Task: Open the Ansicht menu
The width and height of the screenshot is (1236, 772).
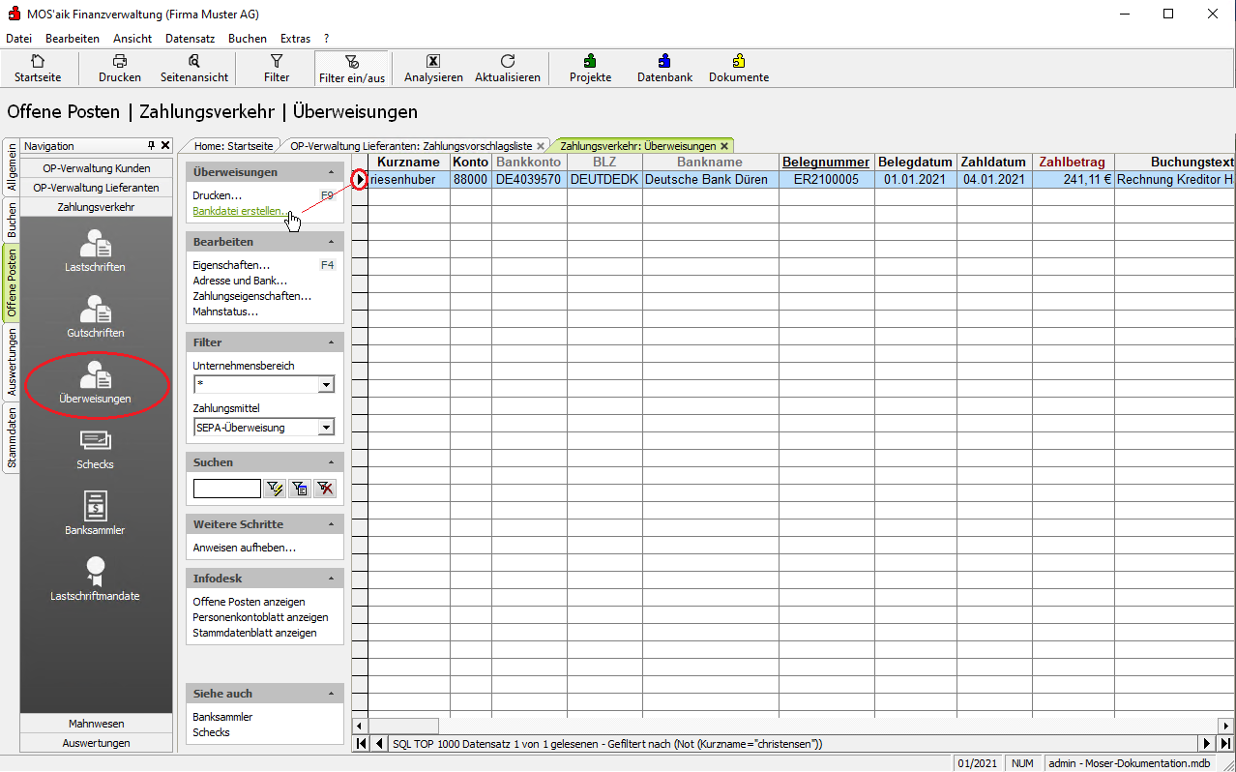Action: (132, 39)
